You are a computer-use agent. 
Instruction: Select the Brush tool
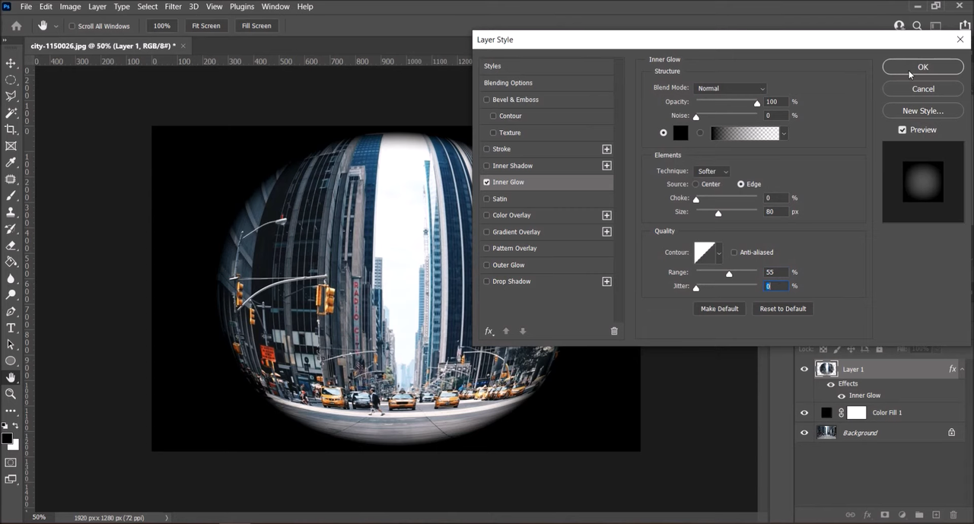(x=11, y=196)
